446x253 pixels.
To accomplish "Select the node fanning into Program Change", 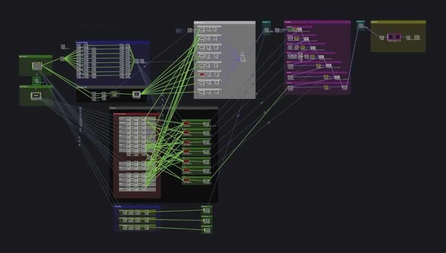I will pyautogui.click(x=62, y=59).
